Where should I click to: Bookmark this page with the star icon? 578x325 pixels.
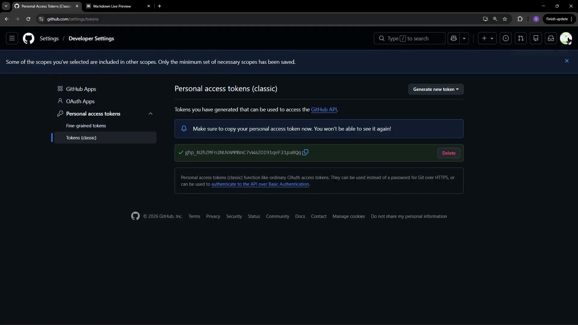(505, 19)
